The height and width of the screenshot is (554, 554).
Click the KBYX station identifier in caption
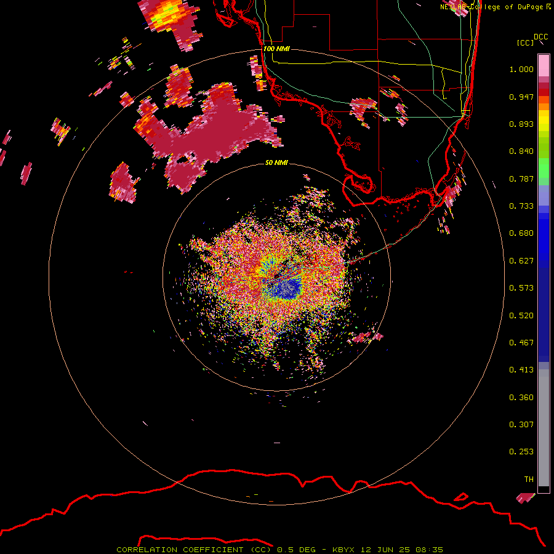click(x=343, y=550)
